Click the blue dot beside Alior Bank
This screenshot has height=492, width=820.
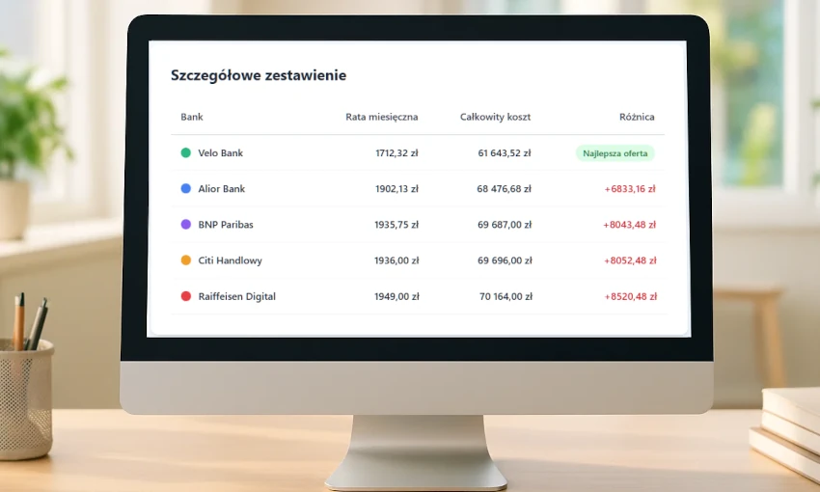(x=185, y=189)
